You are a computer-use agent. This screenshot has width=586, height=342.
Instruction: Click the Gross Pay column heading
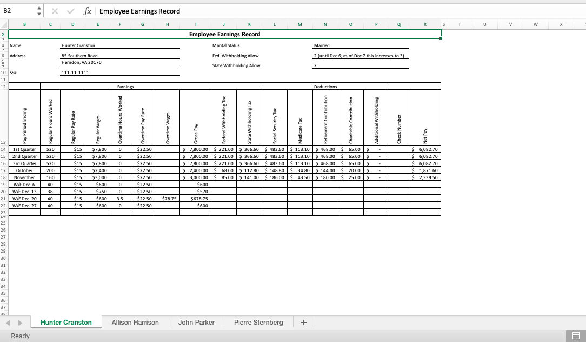point(196,117)
